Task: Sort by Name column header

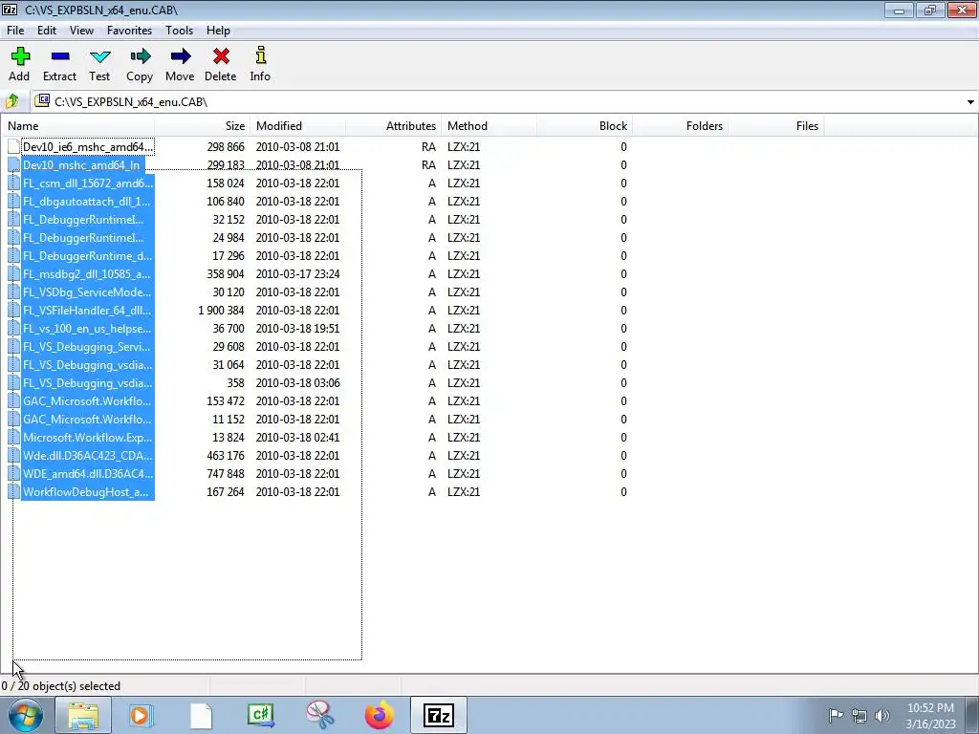Action: pyautogui.click(x=78, y=125)
